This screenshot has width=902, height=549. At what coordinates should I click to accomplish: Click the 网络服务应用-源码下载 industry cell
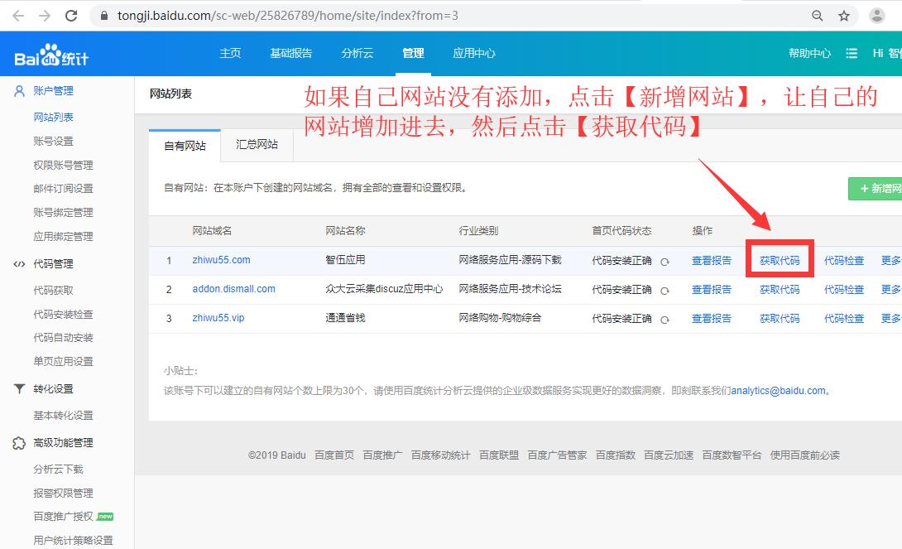coord(510,260)
